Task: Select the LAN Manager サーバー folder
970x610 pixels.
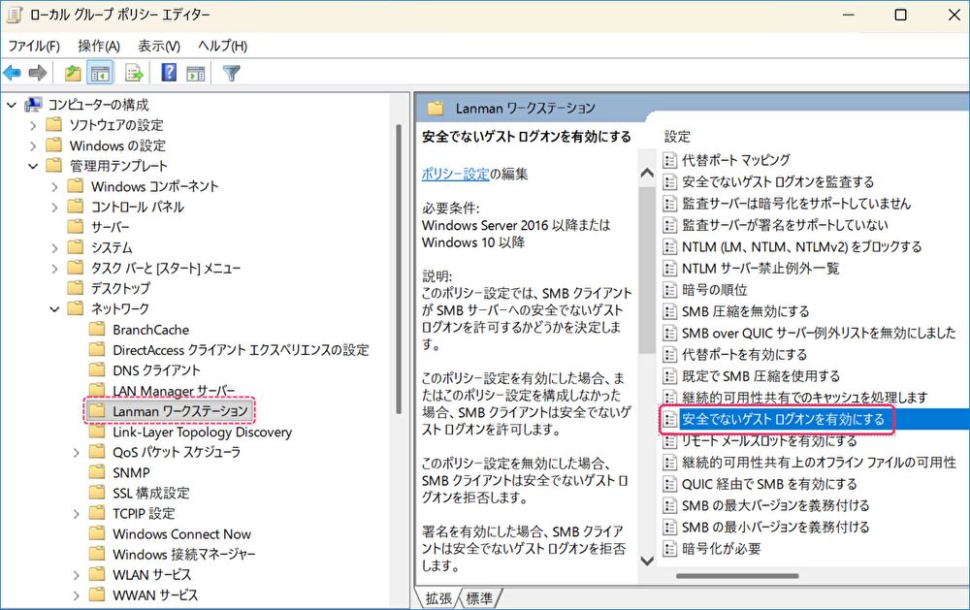Action: tap(173, 391)
